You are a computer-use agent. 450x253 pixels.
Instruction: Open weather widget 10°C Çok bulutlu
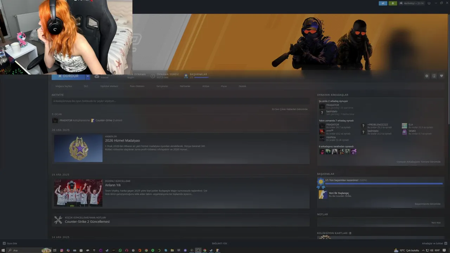tap(406, 251)
